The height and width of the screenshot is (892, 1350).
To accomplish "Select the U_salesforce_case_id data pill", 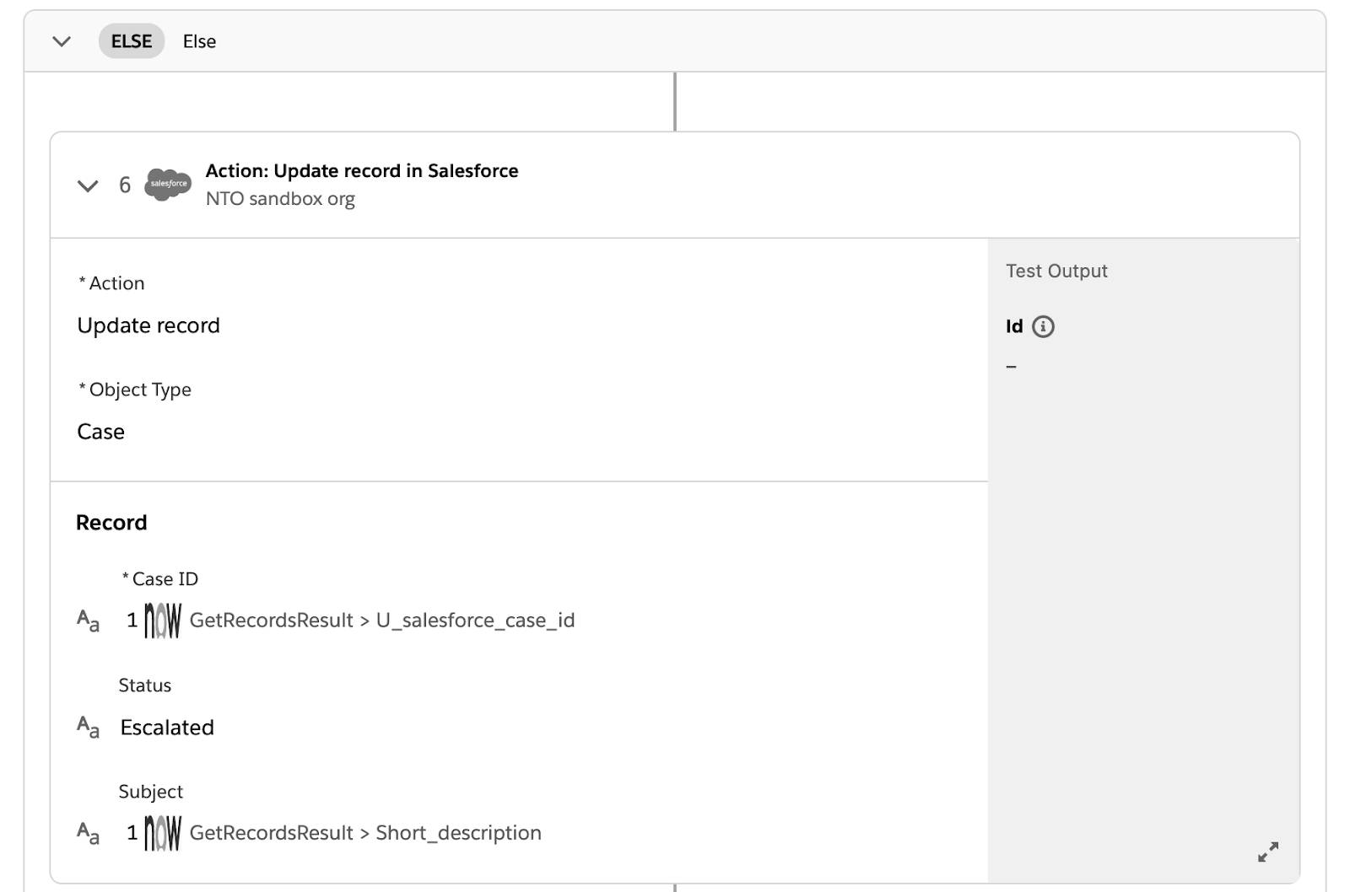I will (x=351, y=621).
